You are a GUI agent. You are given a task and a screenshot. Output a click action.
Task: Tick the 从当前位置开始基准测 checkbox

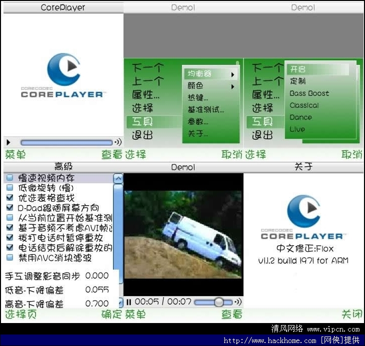click(x=10, y=217)
